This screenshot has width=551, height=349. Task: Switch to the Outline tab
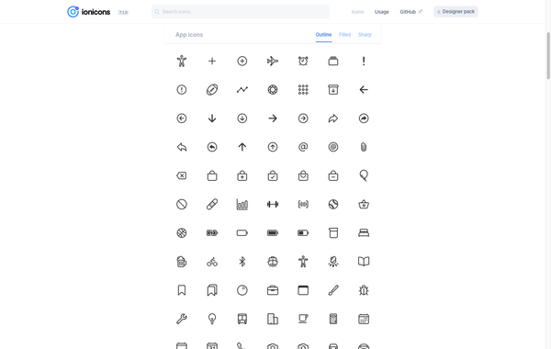(323, 35)
